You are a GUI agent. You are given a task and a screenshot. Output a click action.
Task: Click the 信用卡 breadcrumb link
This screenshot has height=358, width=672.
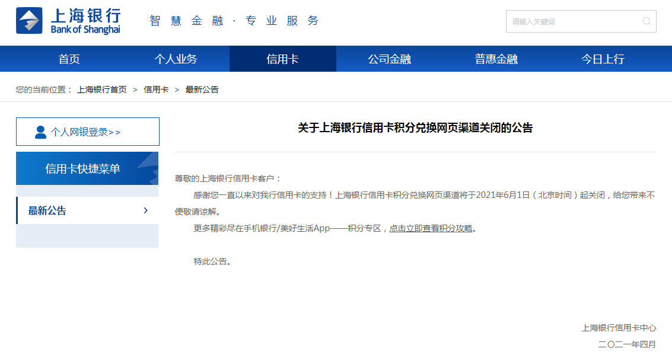coord(156,89)
